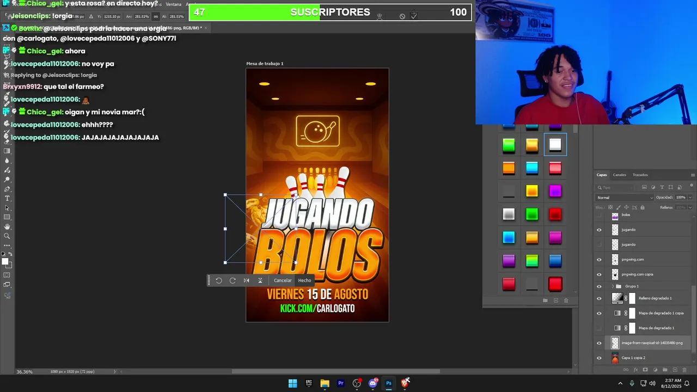Click the Change Screen Mode icon
This screenshot has height=392, width=697.
pos(7,285)
